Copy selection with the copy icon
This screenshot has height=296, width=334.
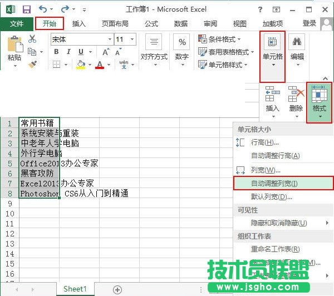click(32, 52)
